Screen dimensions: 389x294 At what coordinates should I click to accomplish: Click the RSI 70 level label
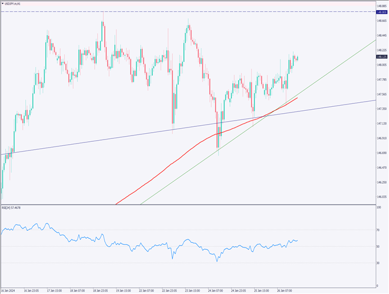coord(379,230)
